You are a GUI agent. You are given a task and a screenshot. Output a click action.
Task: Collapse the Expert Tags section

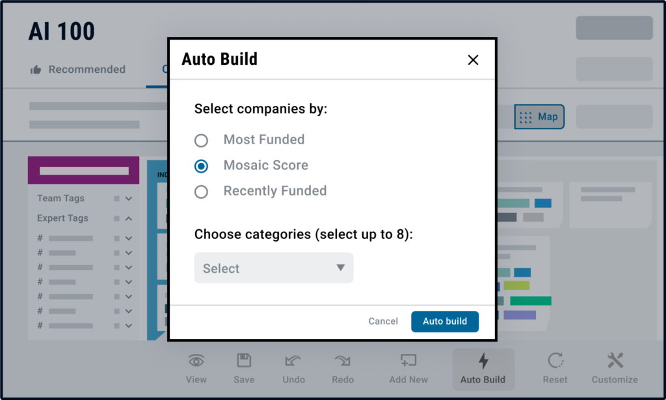129,218
